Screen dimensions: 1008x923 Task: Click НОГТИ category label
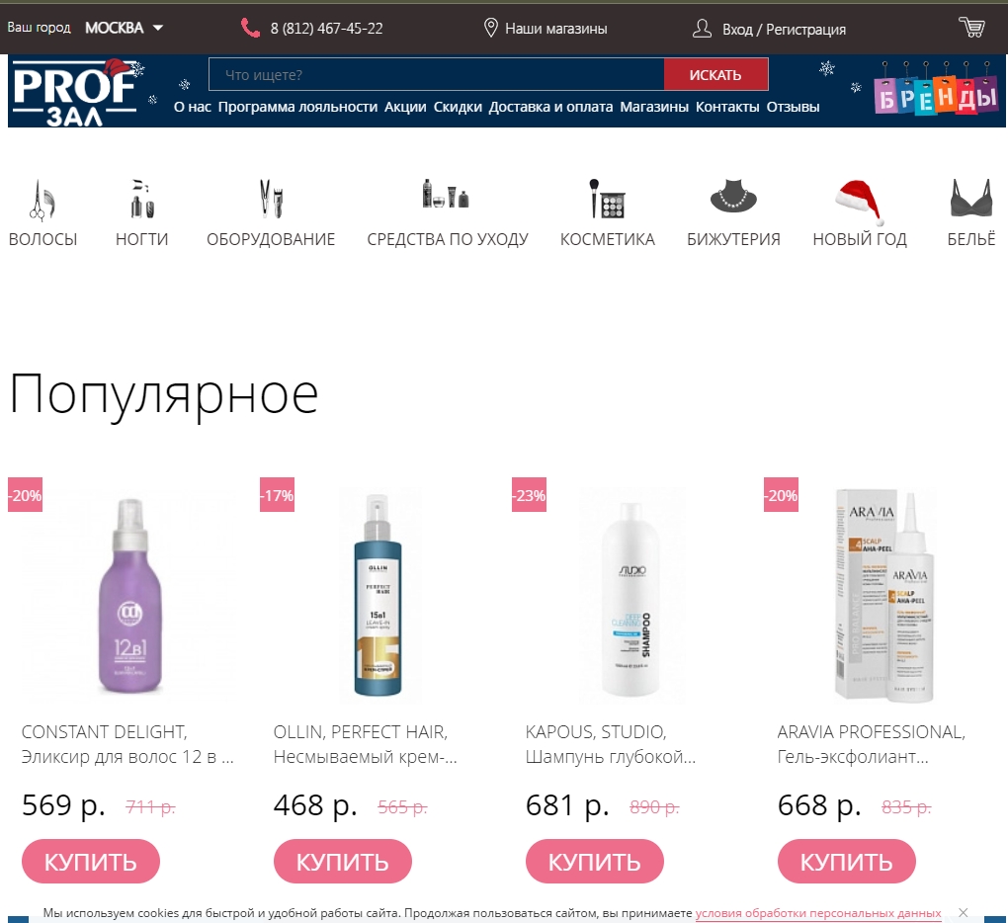coord(142,239)
